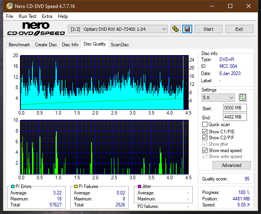Click the Nero app icon in title bar
Image resolution: width=261 pixels, height=214 pixels.
click(10, 6)
